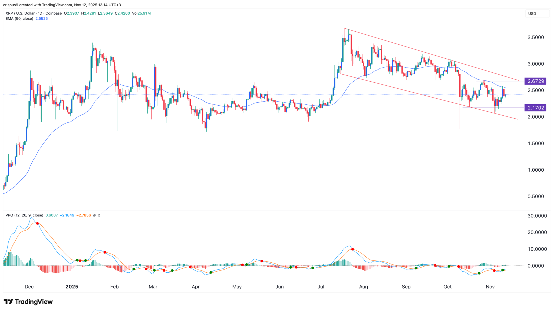This screenshot has height=311, width=554.
Task: Click the red crossover dot at July PPO peak
Action: coord(352,249)
